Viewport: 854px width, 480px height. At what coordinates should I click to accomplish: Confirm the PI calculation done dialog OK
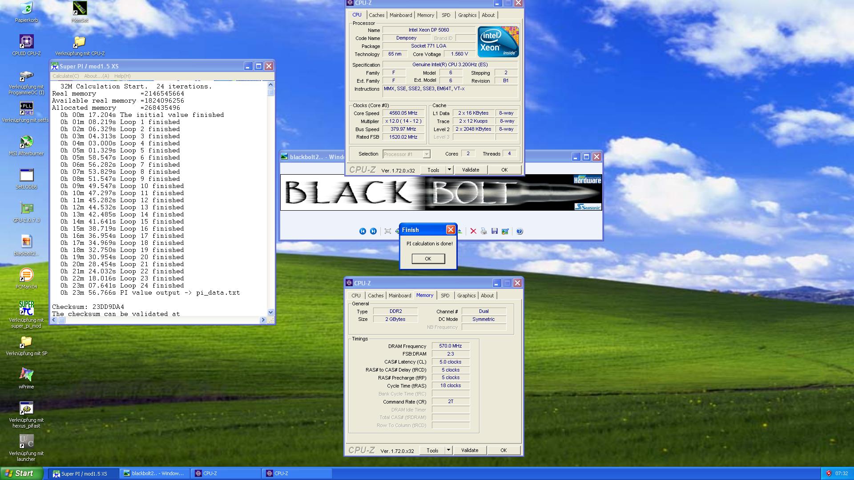[428, 259]
